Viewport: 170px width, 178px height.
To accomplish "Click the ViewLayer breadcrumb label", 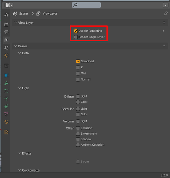I will tap(50, 14).
